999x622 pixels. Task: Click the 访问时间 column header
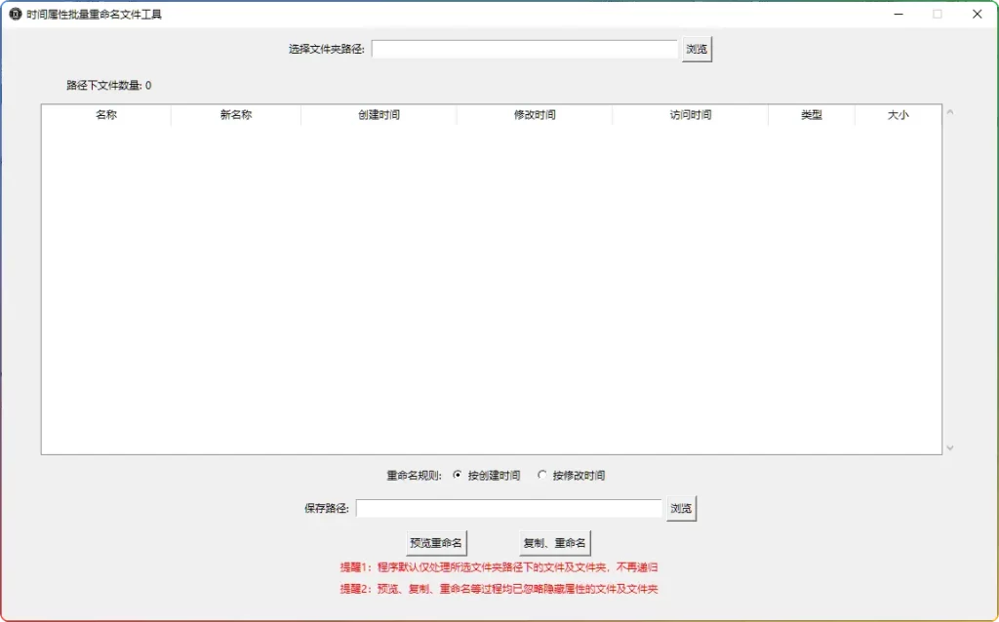(x=691, y=115)
